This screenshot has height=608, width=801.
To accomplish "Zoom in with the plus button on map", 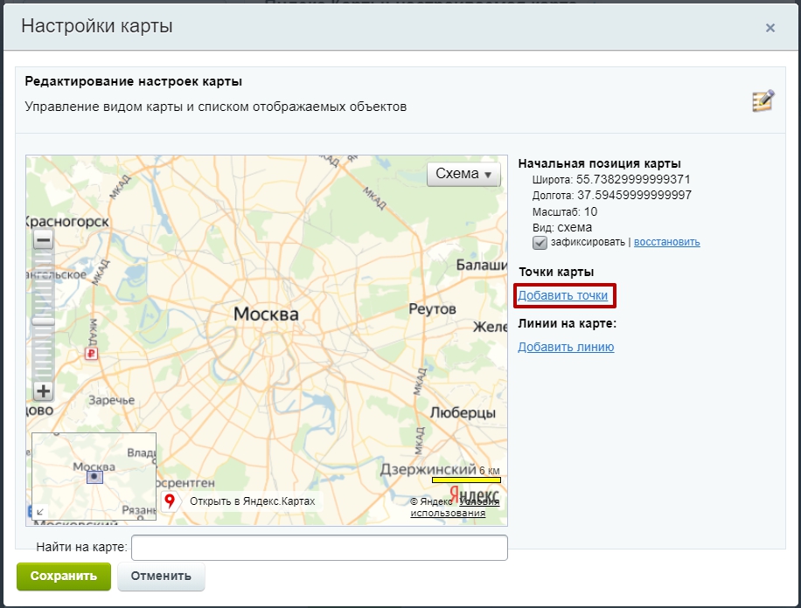I will click(44, 391).
